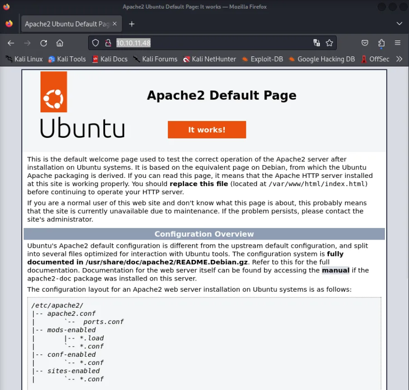Image resolution: width=409 pixels, height=390 pixels.
Task: Bookmark this page with the star
Action: 329,43
